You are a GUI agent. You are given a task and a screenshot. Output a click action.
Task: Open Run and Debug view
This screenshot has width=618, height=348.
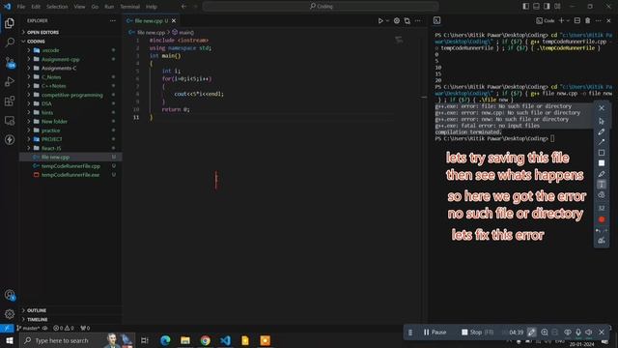pos(10,81)
